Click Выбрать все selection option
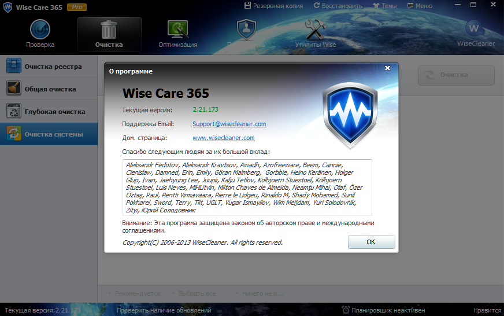 tap(197, 293)
